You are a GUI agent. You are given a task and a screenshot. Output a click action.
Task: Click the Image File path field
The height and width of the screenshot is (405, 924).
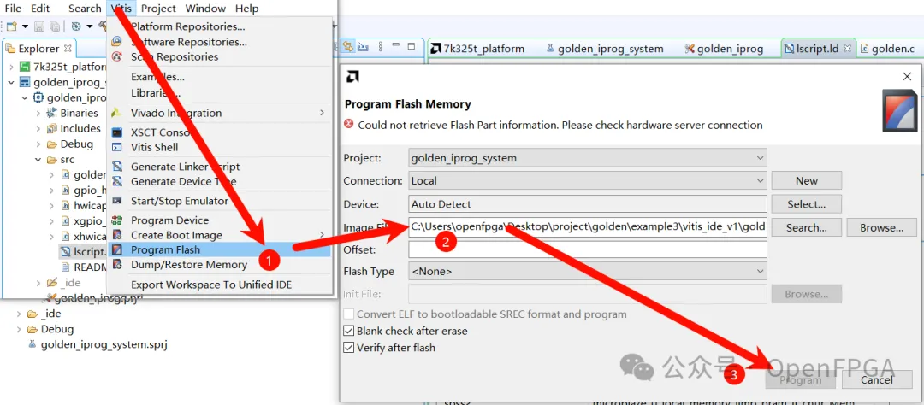(588, 227)
